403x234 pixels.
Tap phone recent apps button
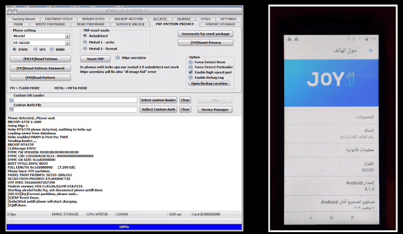pos(352,218)
